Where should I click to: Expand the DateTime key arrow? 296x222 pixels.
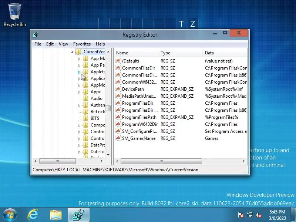pos(79,152)
